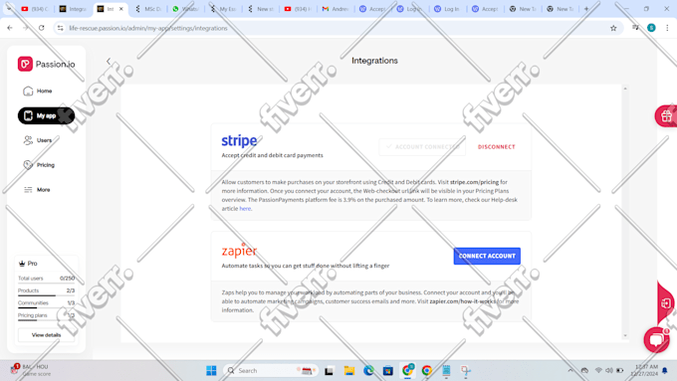Click the Pro plan crown icon
This screenshot has height=381, width=677.
tap(22, 264)
